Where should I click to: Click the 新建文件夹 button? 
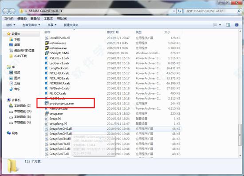pyautogui.click(x=71, y=25)
